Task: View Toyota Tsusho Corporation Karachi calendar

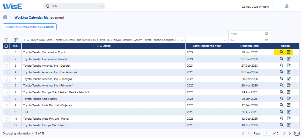Action: pyautogui.click(x=282, y=59)
